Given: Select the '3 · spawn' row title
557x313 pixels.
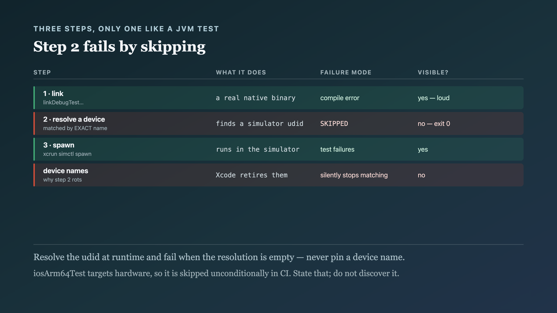Looking at the screenshot, I should click(x=58, y=145).
